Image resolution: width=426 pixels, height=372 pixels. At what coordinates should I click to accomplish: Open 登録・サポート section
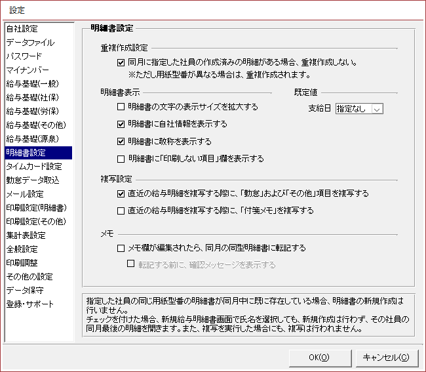[30, 304]
